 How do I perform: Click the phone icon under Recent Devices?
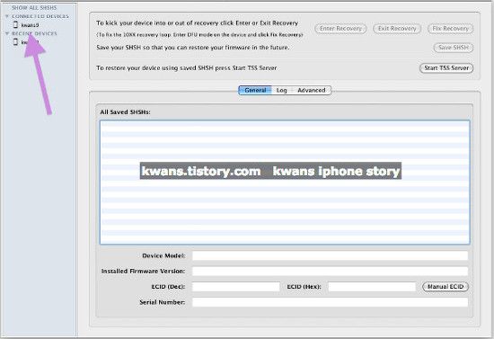[15, 41]
